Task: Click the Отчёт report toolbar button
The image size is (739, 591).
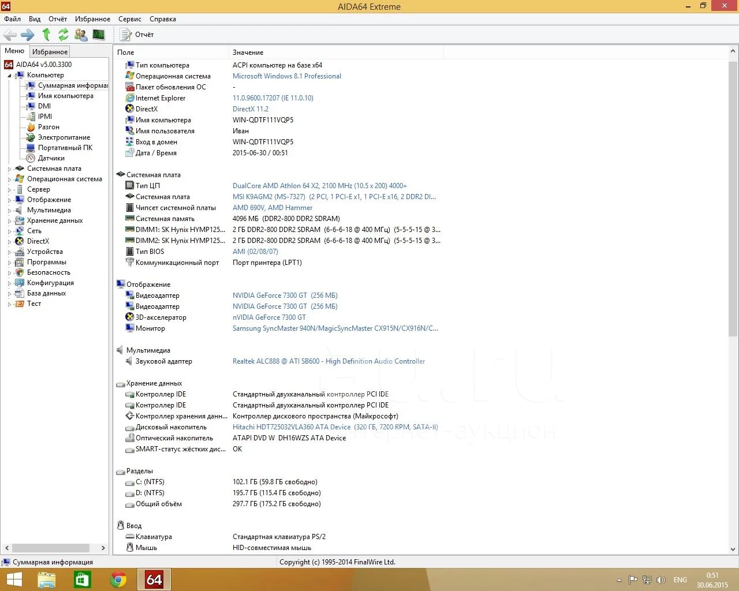Action: click(137, 35)
